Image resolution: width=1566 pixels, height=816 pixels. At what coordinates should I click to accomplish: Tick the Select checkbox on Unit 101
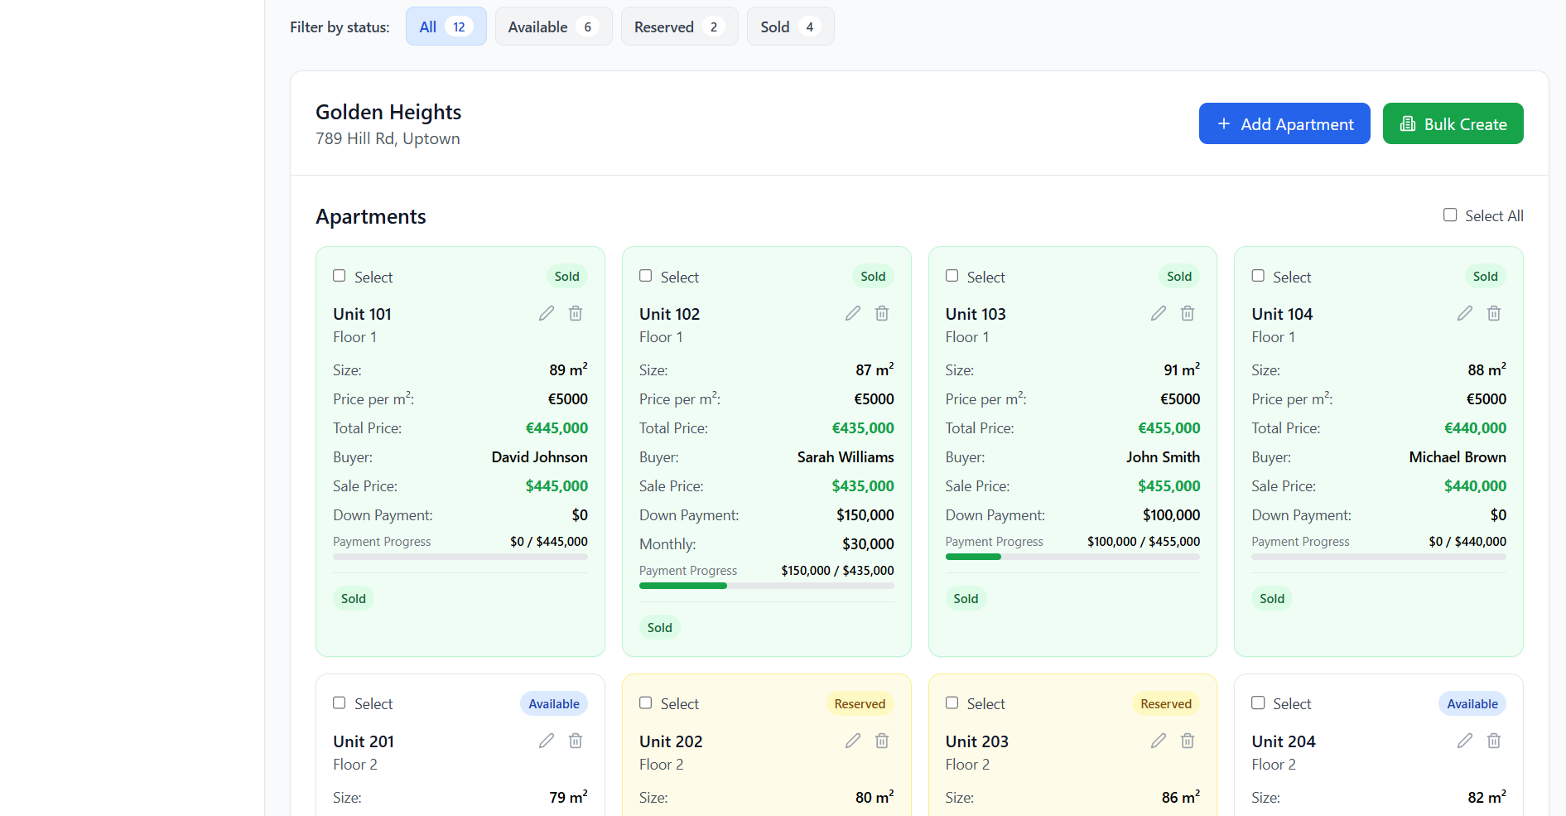[340, 276]
